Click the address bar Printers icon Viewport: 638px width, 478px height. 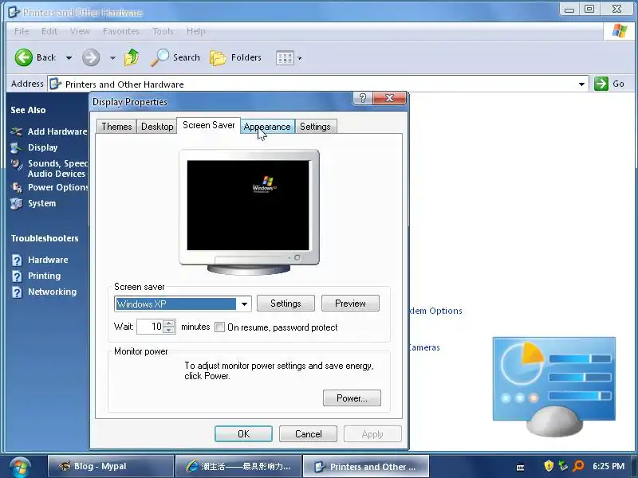pyautogui.click(x=55, y=84)
